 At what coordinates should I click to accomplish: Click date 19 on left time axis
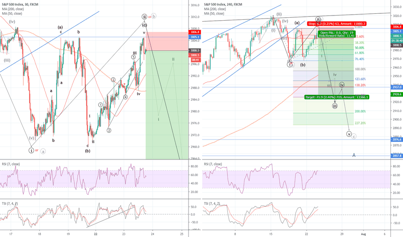point(68,234)
